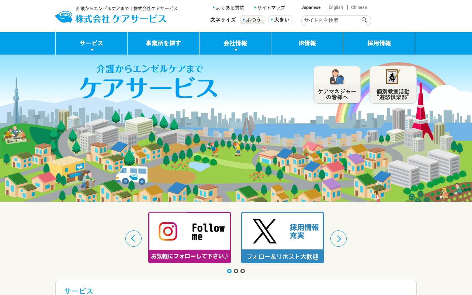The width and height of the screenshot is (472, 295).
Task: Click the next carousel arrow
Action: coord(339,239)
